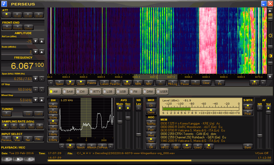The width and height of the screenshot is (274, 165).
Task: Click the Palette button
Action: tap(92, 83)
